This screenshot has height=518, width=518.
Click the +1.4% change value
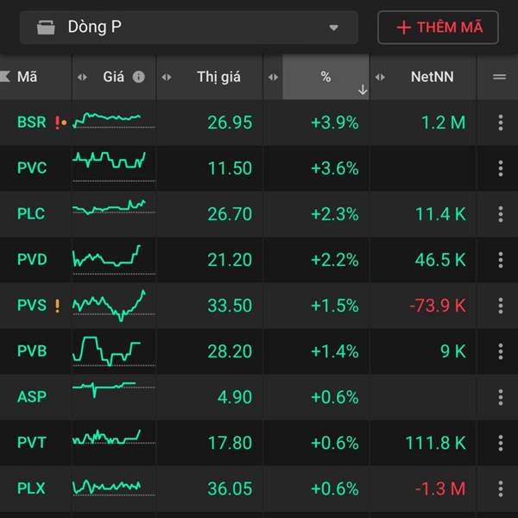(335, 351)
